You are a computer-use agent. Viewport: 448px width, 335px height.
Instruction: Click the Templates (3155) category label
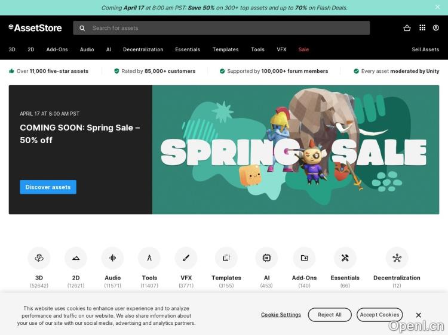[x=226, y=281]
